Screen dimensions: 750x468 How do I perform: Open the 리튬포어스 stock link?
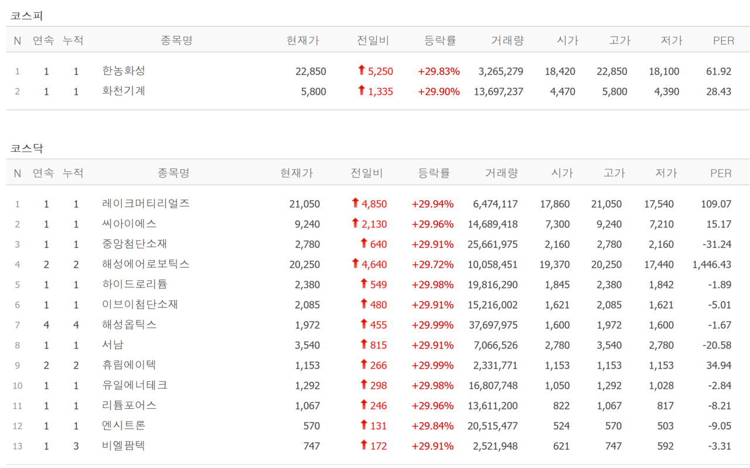(129, 405)
